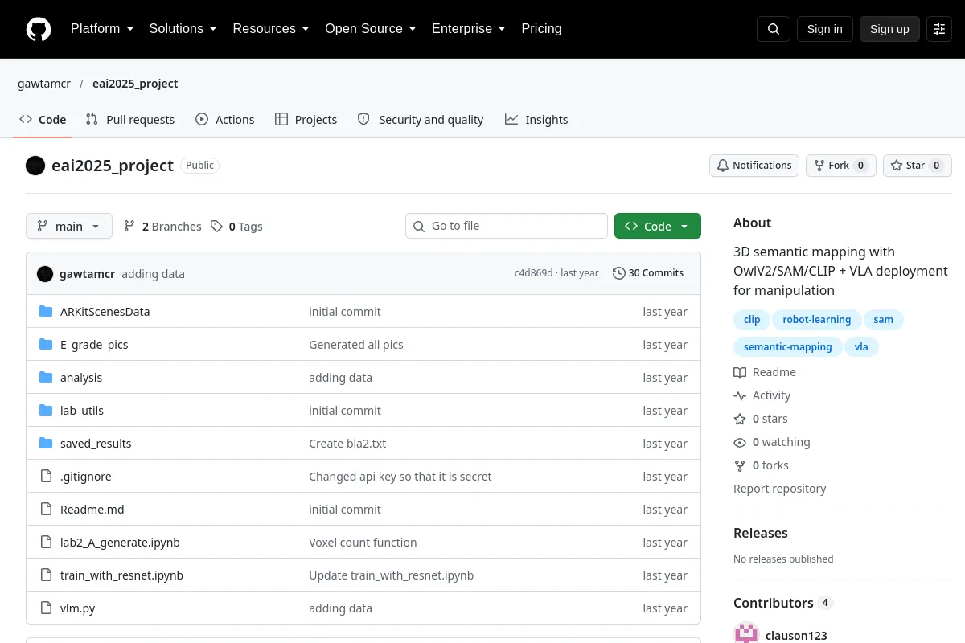The height and width of the screenshot is (643, 965).
Task: Switch to the Projects tab
Action: coord(306,120)
